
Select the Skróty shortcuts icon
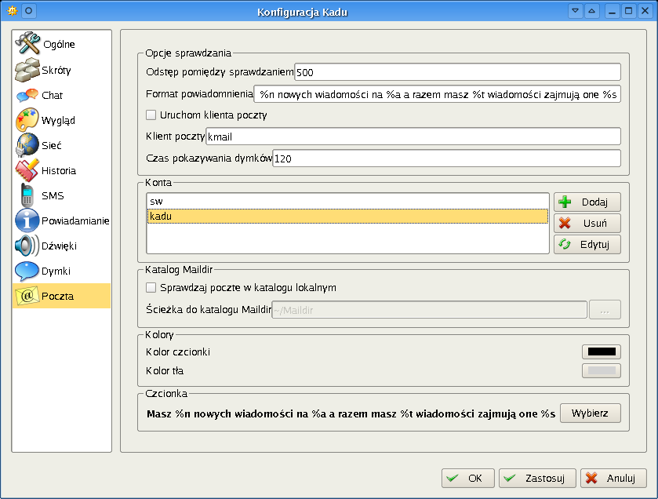[x=28, y=70]
